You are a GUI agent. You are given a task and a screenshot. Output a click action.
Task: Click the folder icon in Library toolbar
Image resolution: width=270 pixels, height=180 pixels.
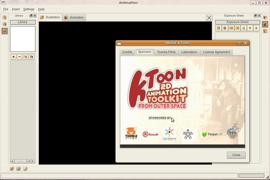point(32,57)
